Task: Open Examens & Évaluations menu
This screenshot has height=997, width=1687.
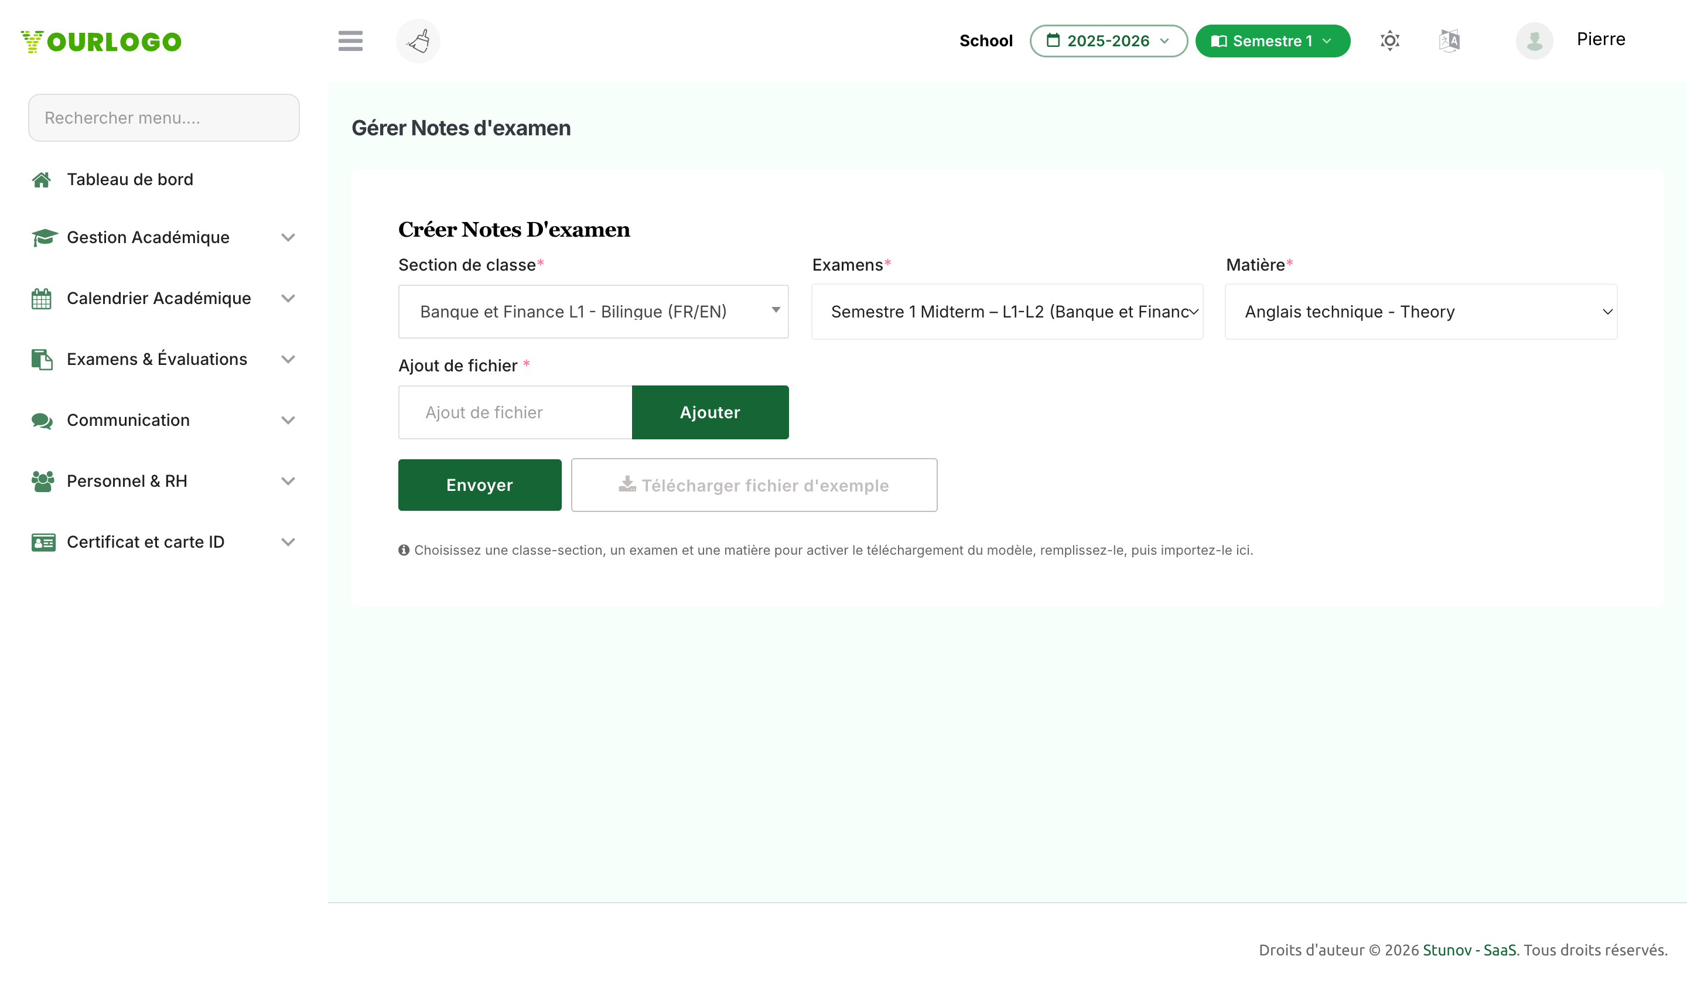Action: pyautogui.click(x=156, y=358)
